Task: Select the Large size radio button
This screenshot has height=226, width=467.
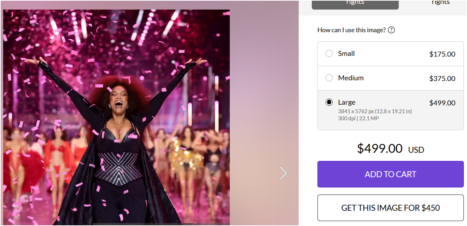Action: 329,103
